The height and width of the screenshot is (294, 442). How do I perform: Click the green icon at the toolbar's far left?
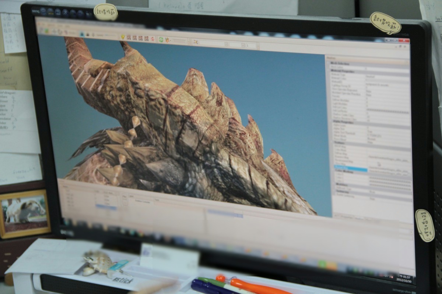tap(47, 31)
